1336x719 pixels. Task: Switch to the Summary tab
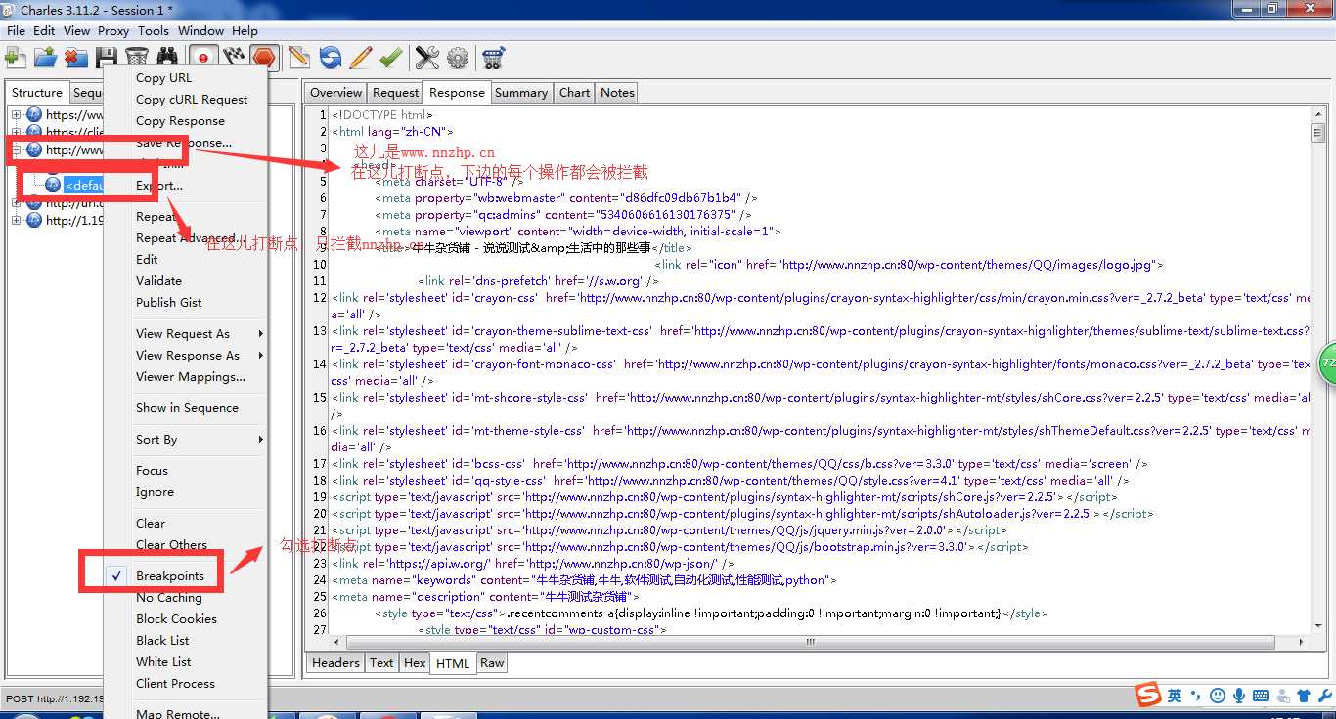point(520,92)
